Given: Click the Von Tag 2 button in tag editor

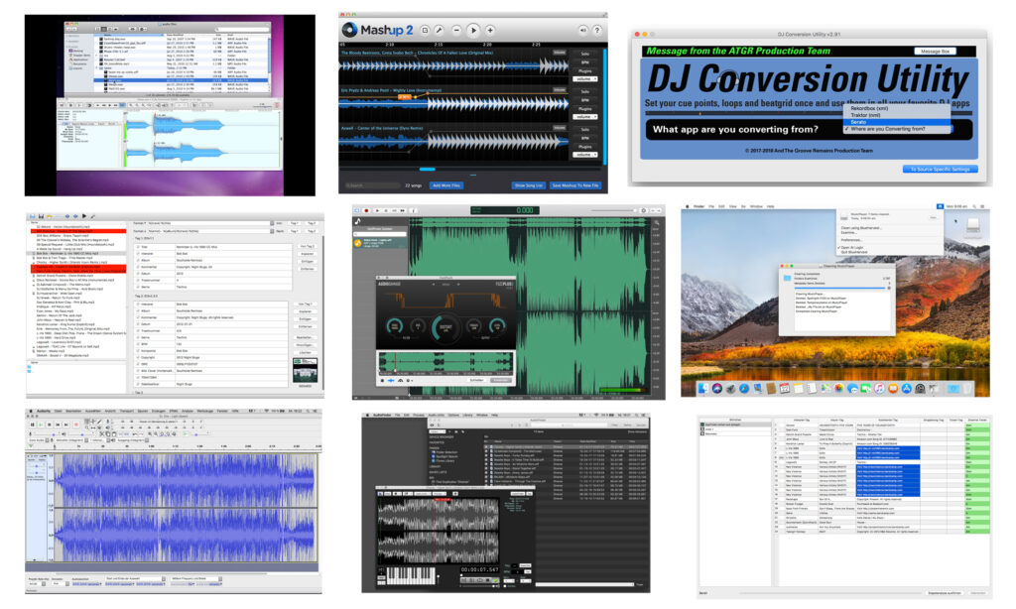Looking at the screenshot, I should [x=307, y=247].
